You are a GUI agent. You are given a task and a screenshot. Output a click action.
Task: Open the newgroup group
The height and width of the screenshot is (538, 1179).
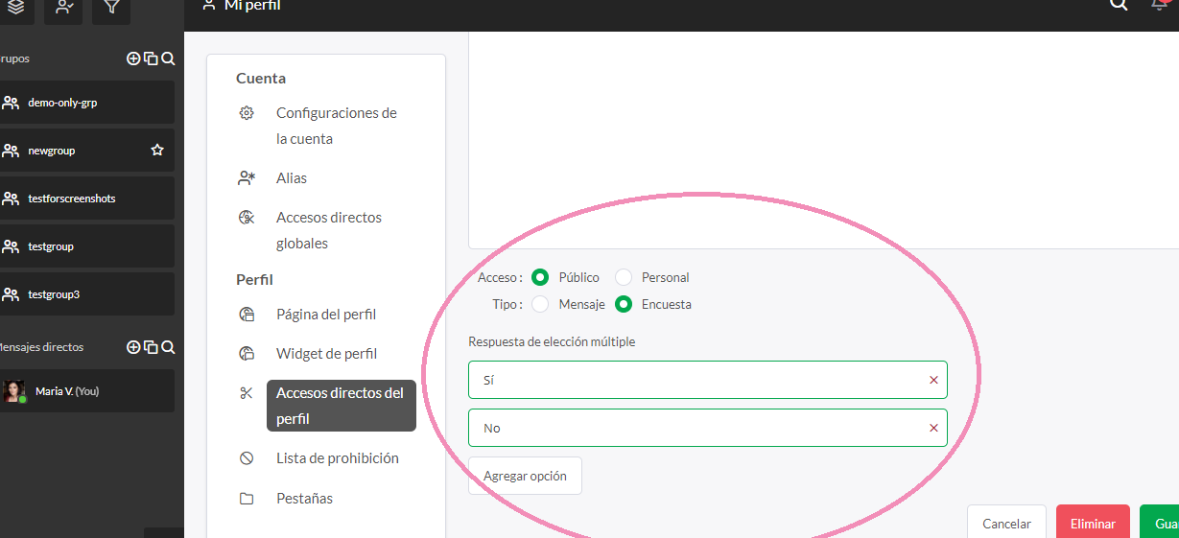[86, 151]
